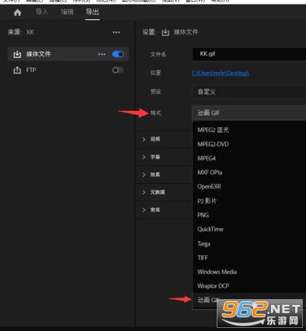The width and height of the screenshot is (306, 331).
Task: Go to the Home screen icon
Action: (17, 13)
